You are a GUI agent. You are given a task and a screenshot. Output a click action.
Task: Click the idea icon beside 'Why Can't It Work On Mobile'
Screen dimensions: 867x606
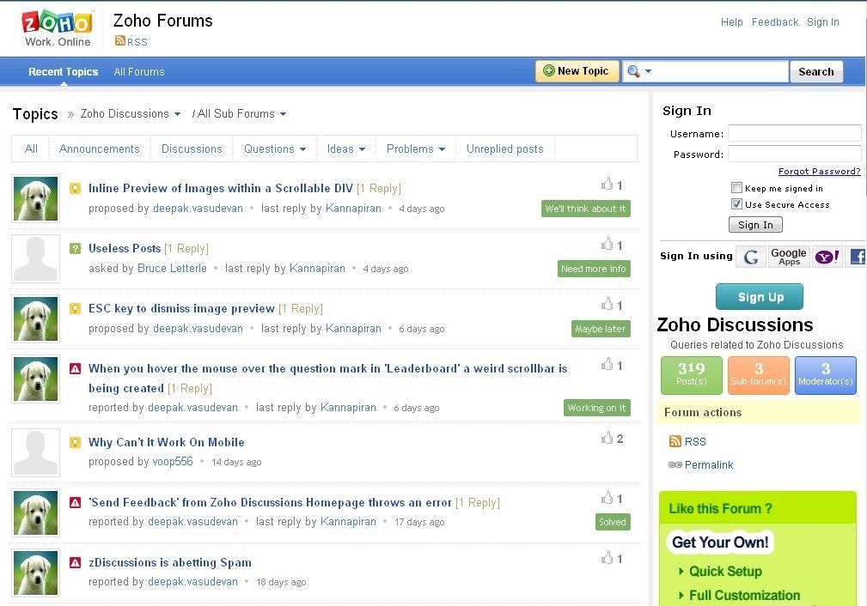pyautogui.click(x=76, y=442)
